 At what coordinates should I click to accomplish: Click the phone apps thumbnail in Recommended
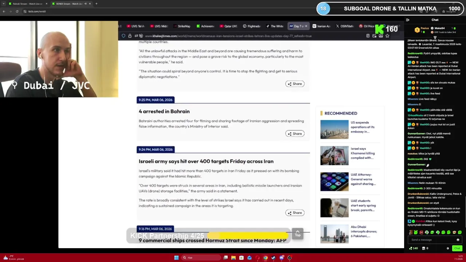point(334,182)
